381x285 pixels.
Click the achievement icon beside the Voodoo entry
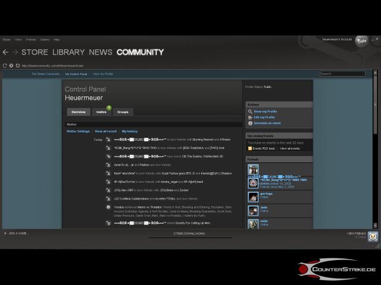(108, 207)
